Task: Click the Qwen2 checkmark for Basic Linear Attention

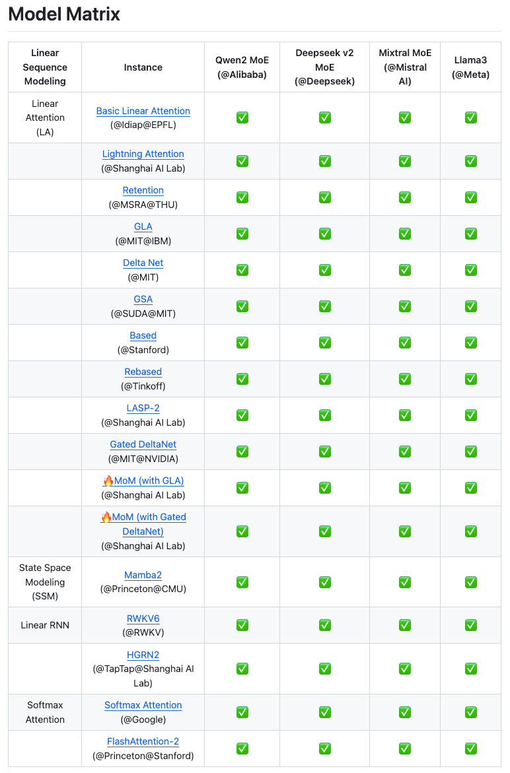Action: pos(242,118)
